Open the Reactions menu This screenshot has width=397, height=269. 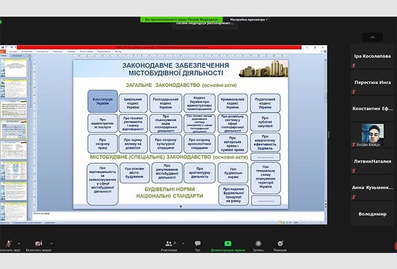(280, 245)
